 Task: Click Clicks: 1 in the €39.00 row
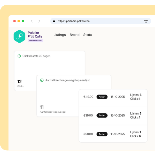coord(135,118)
